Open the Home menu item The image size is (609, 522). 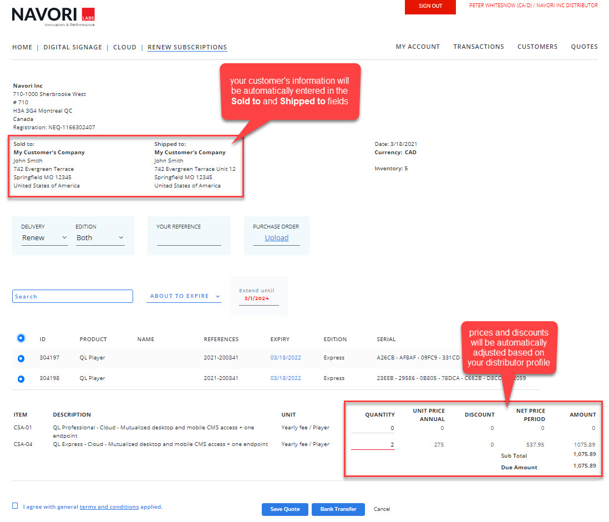22,47
